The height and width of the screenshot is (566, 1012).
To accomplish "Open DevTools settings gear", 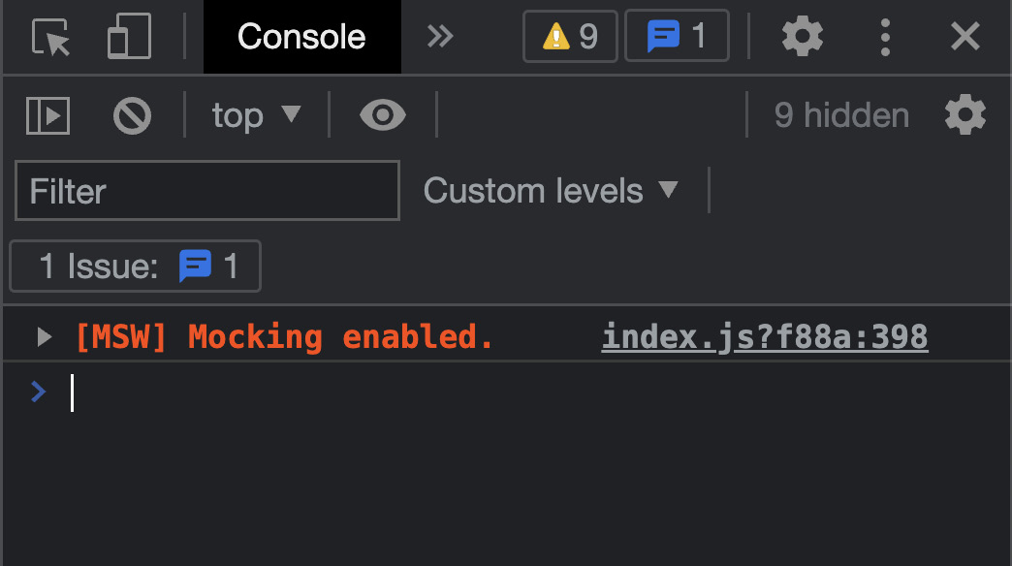I will coord(803,37).
